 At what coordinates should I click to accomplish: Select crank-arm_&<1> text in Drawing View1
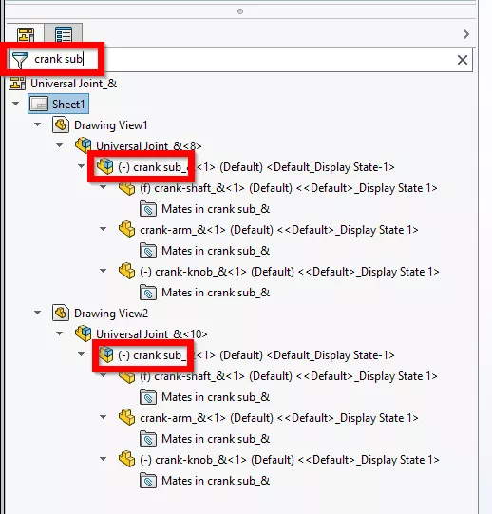[x=279, y=230]
